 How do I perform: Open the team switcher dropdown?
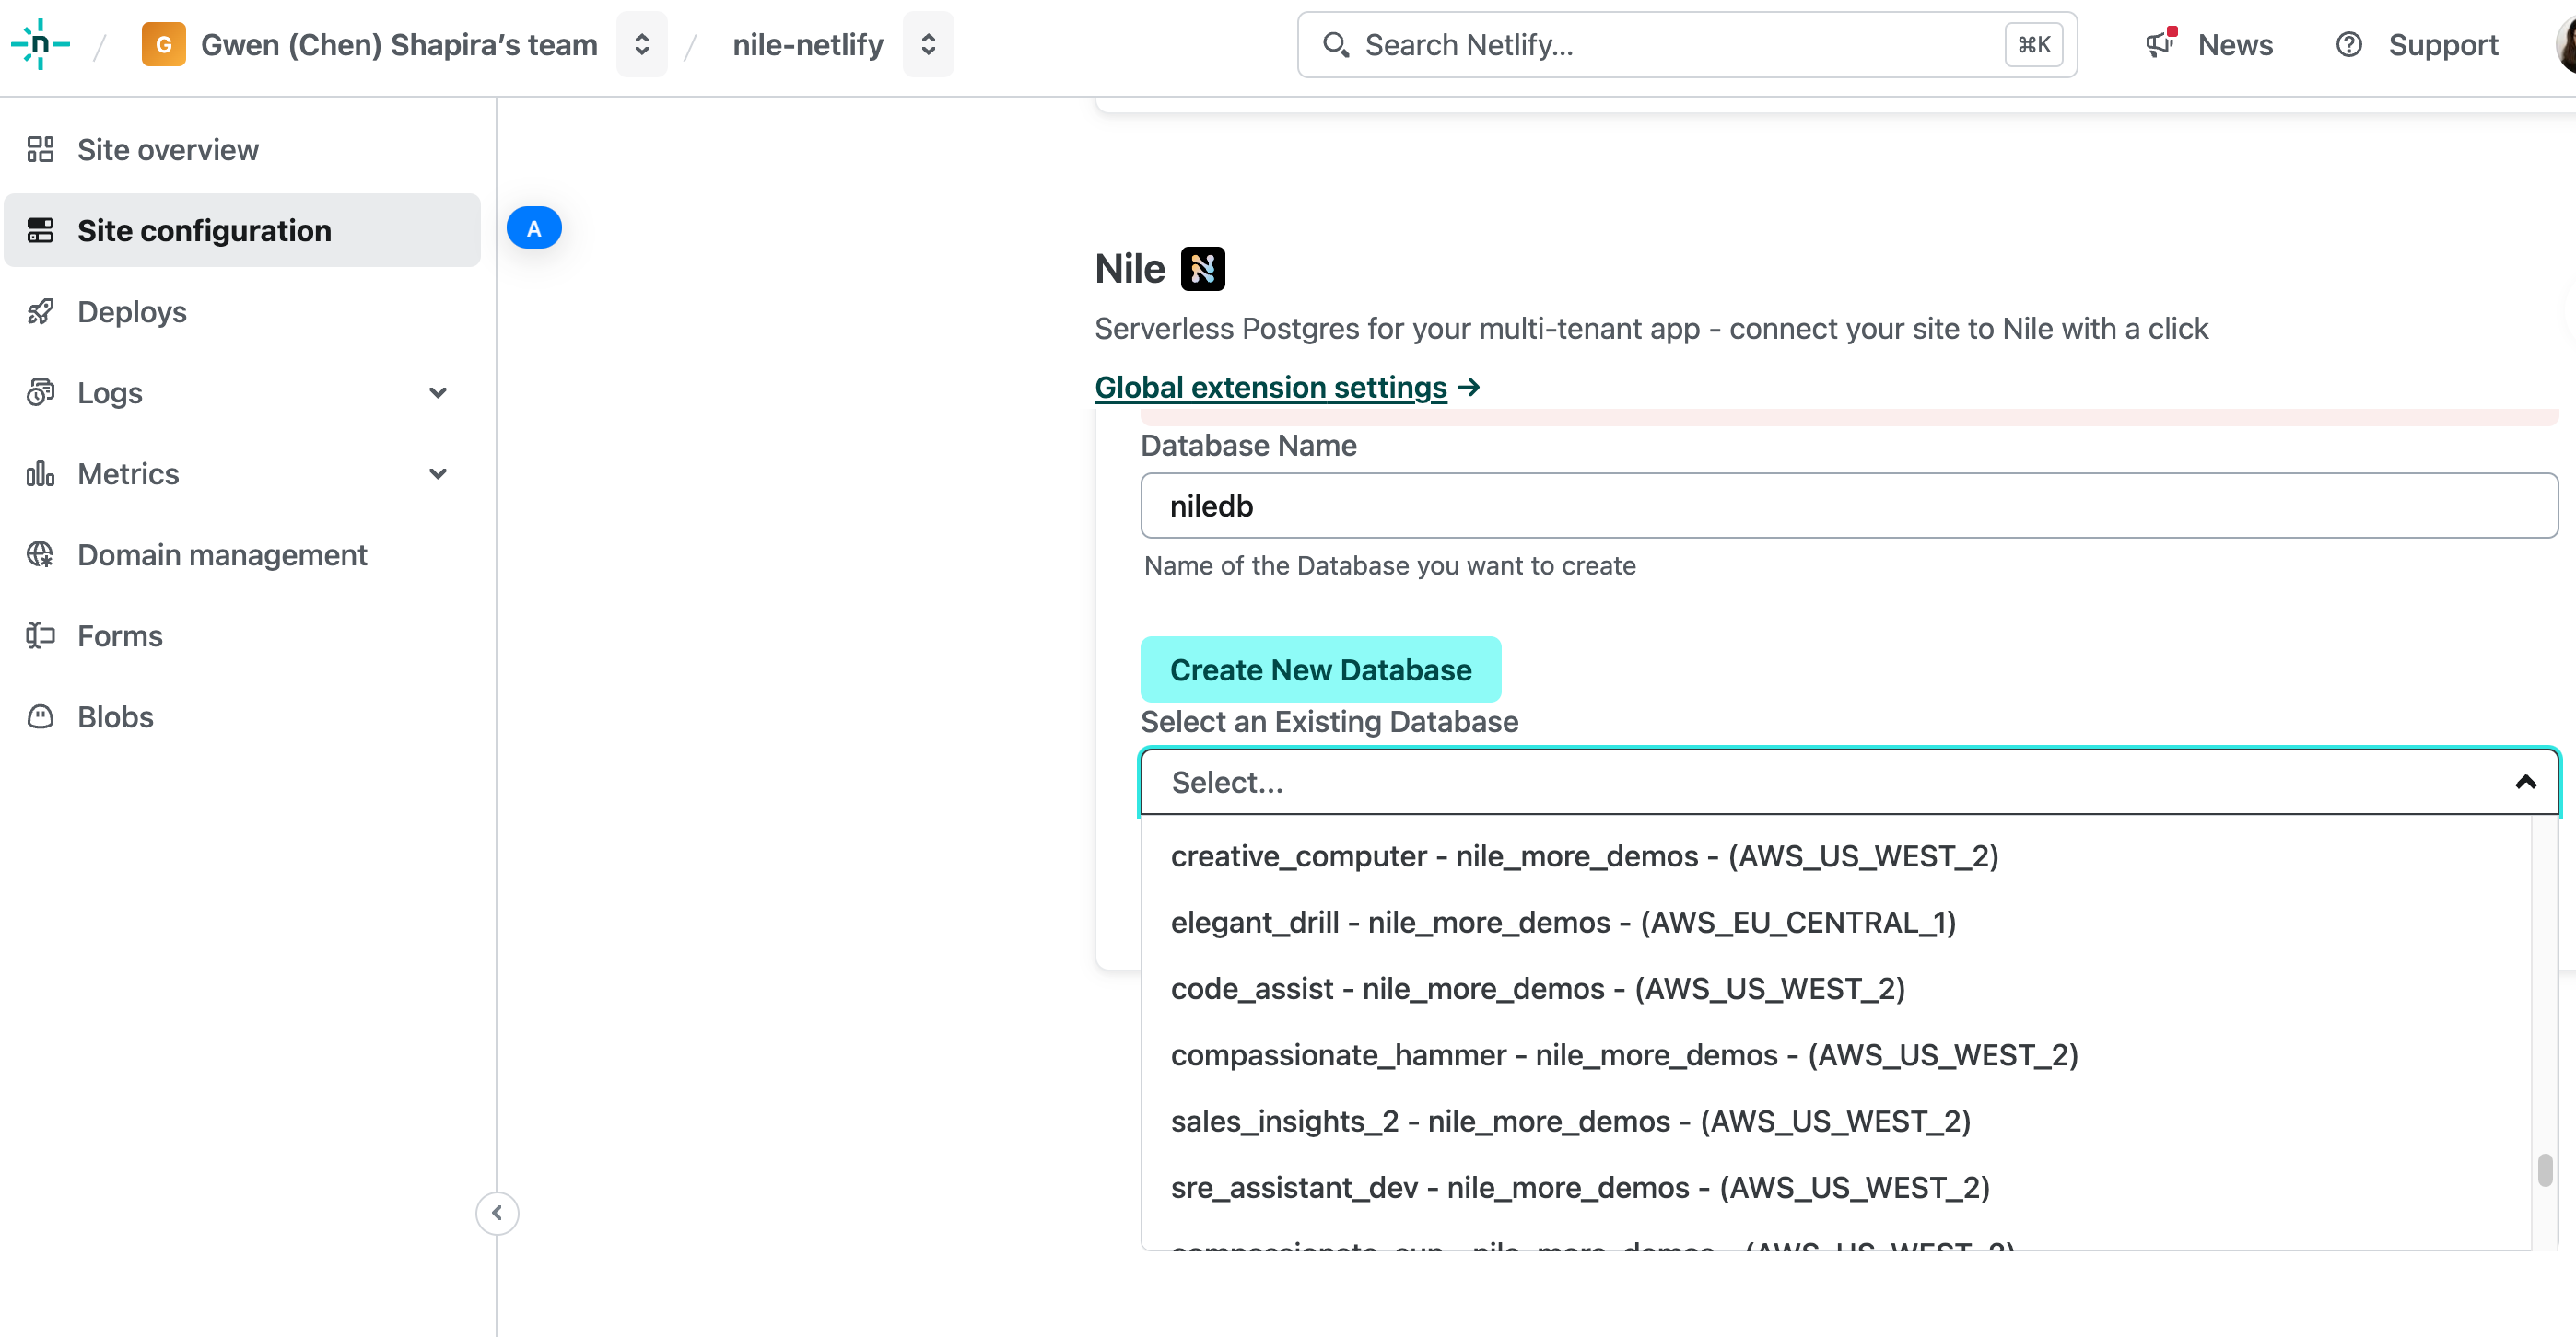641,44
